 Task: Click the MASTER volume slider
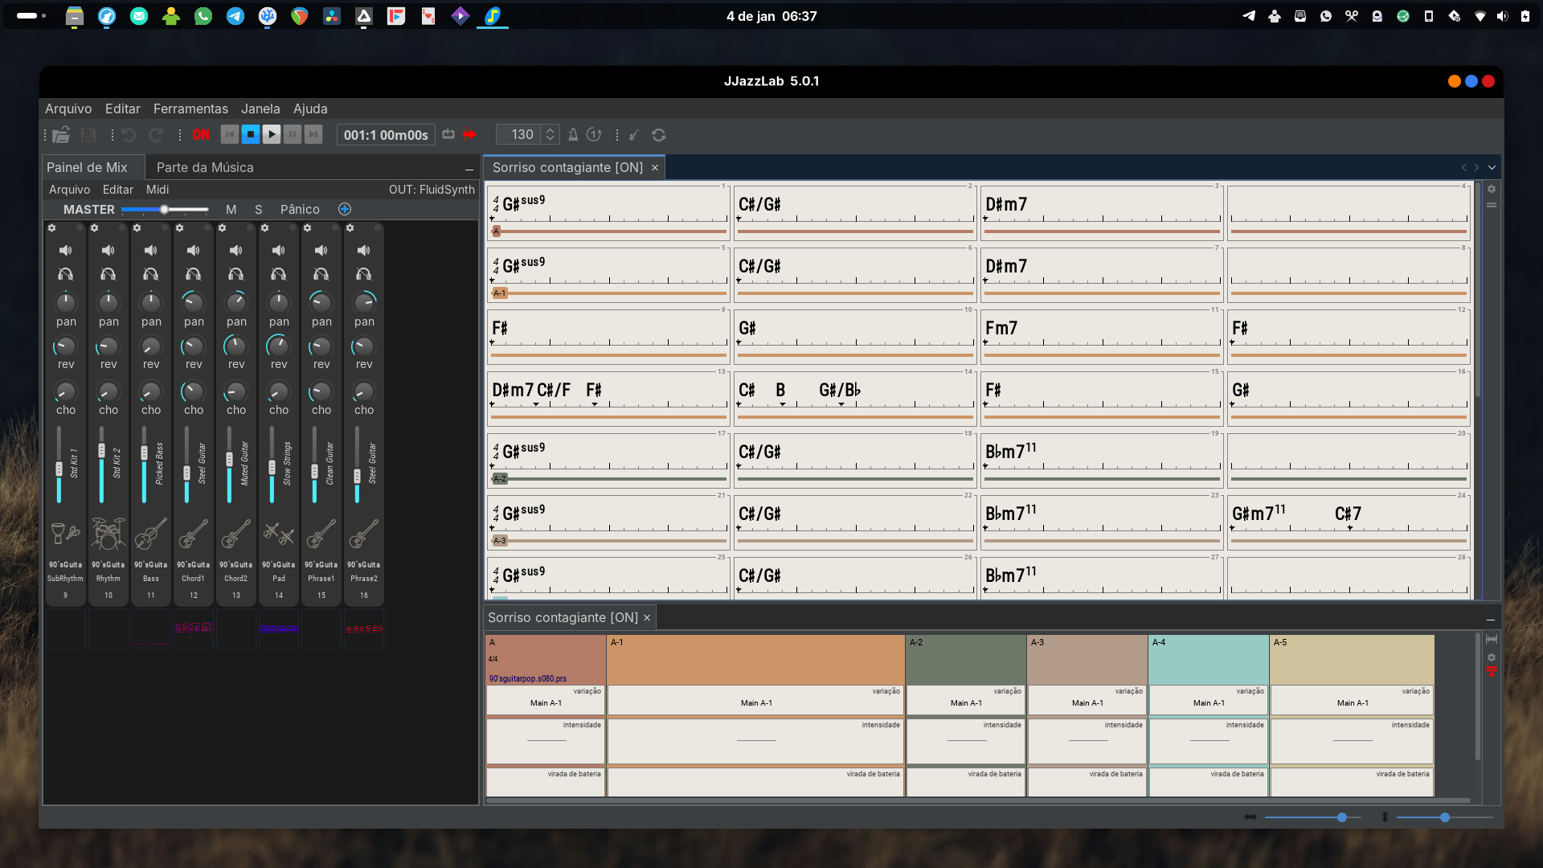[165, 210]
